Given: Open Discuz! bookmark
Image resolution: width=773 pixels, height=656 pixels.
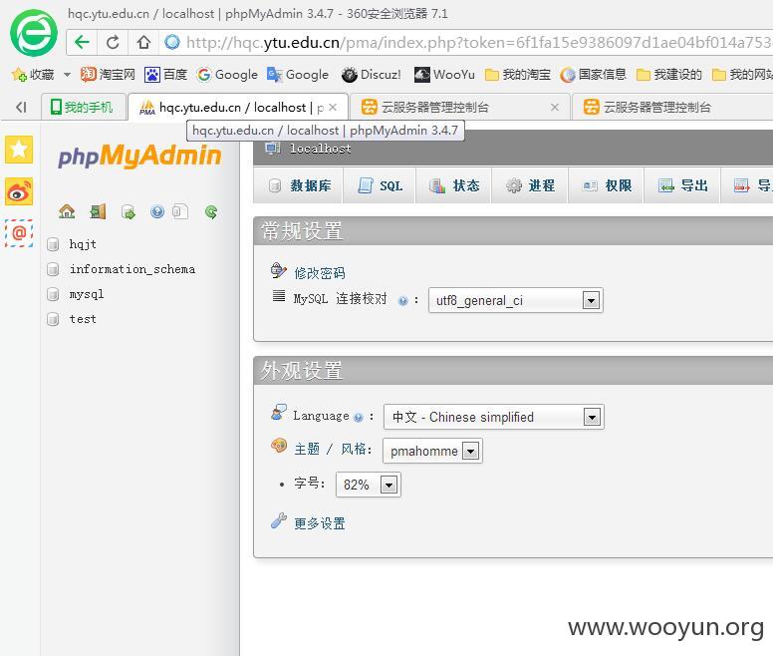Looking at the screenshot, I should 372,75.
